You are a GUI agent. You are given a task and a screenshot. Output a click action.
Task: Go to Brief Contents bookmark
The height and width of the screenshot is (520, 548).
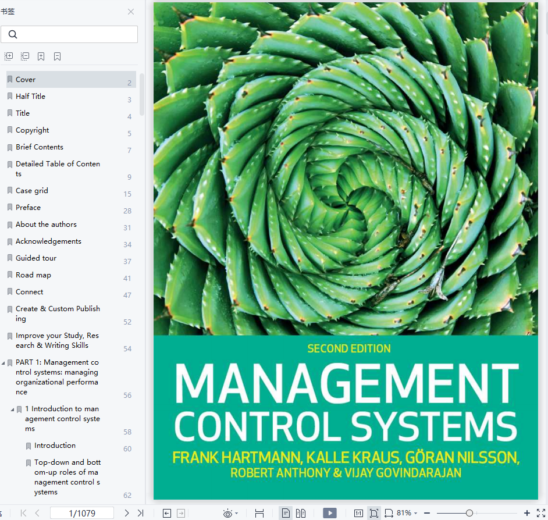click(x=40, y=147)
